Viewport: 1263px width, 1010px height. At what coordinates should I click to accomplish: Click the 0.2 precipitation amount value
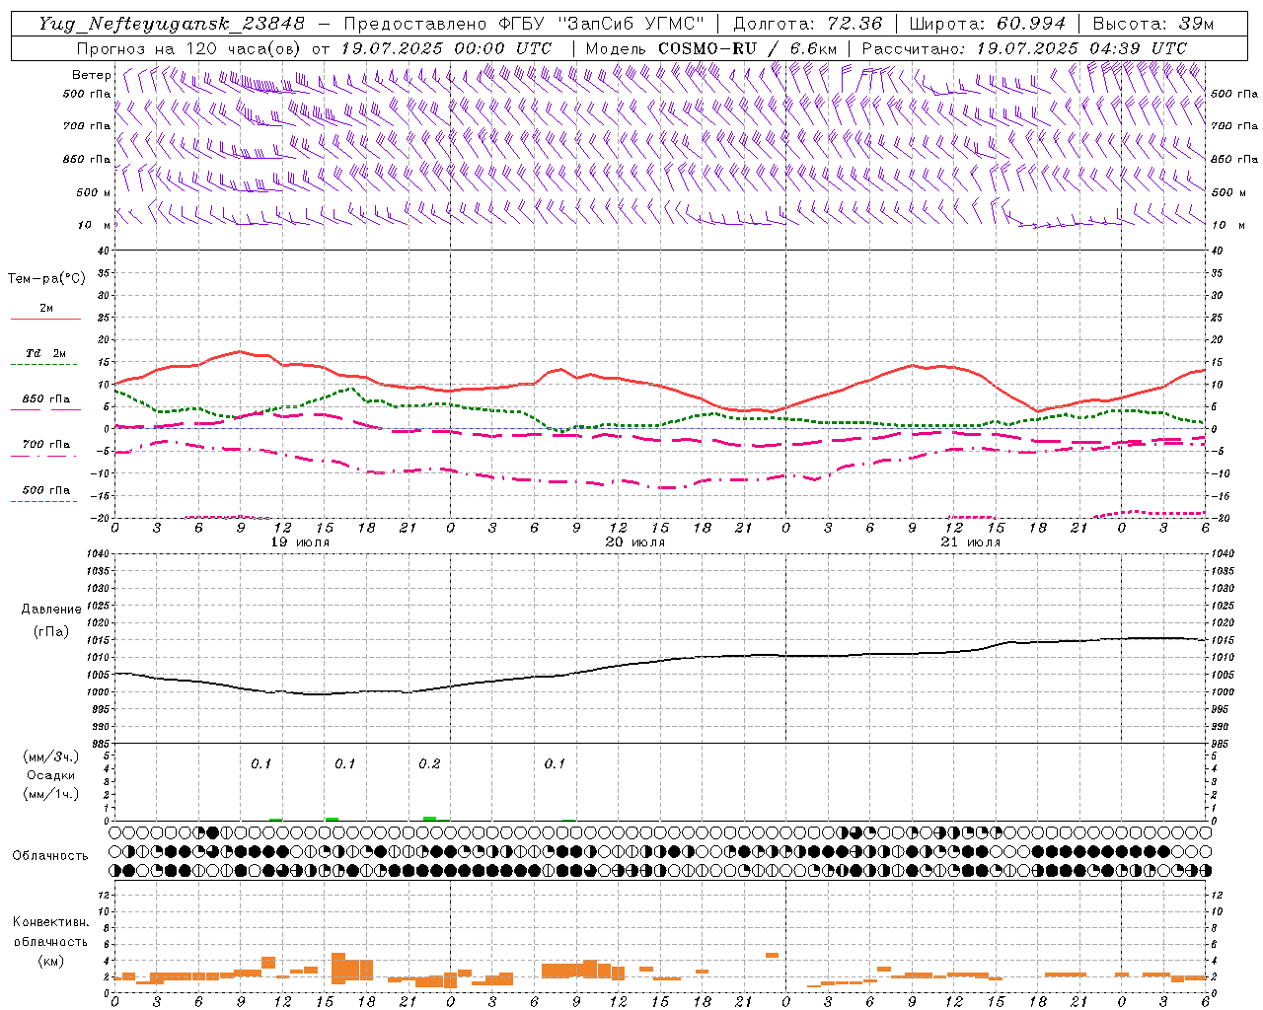(x=429, y=764)
